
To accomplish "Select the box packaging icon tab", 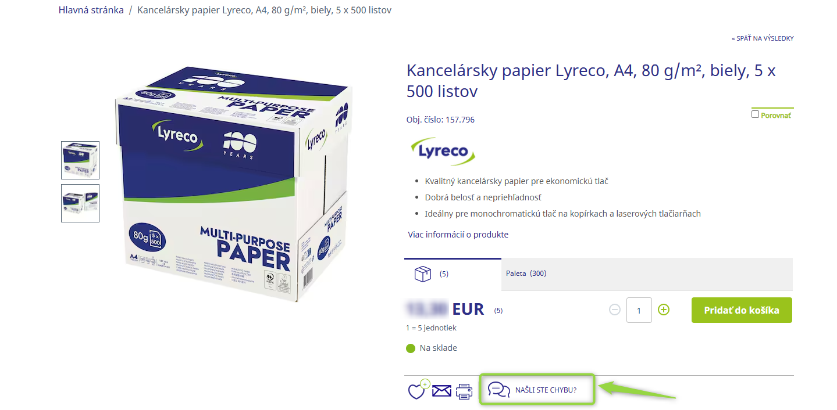I will [x=423, y=274].
